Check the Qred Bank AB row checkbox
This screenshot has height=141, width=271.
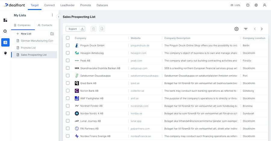click(x=68, y=83)
